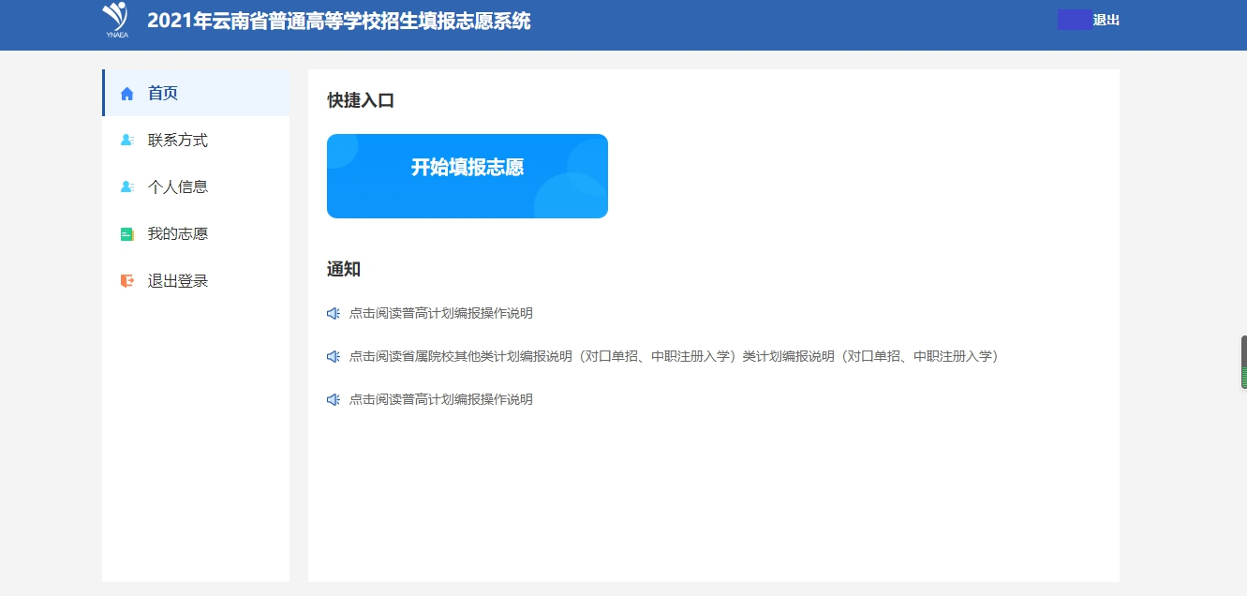
Task: Click the home icon beside 首页
Action: tap(127, 94)
